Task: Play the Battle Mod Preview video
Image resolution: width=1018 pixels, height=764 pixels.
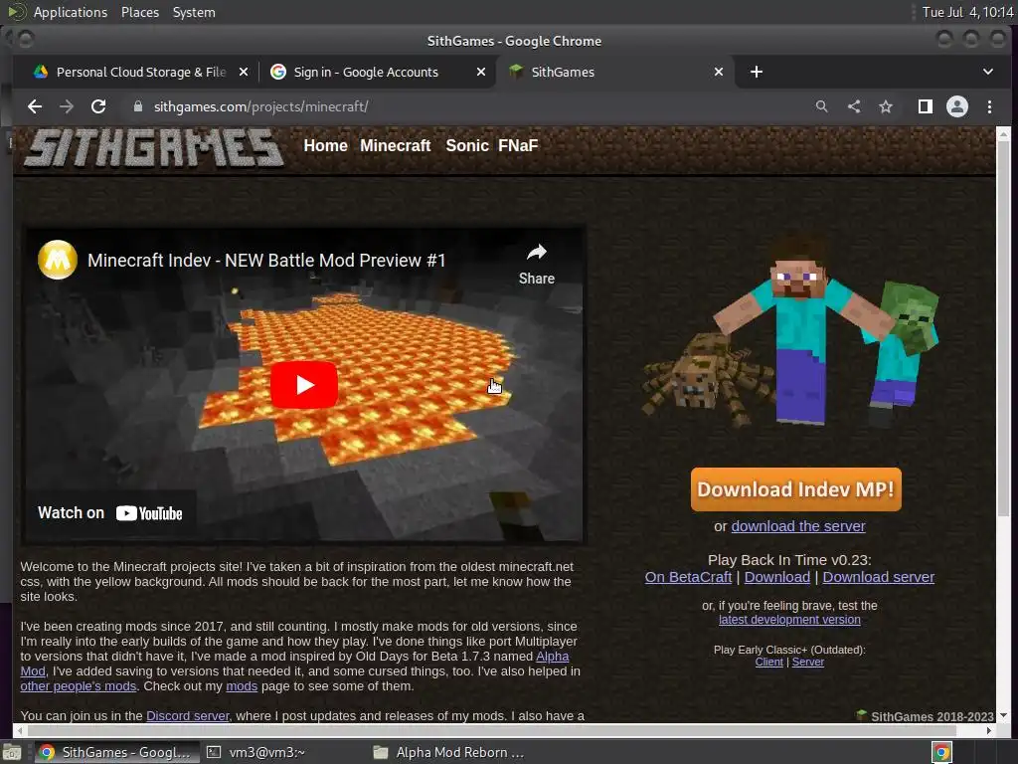Action: (x=304, y=385)
